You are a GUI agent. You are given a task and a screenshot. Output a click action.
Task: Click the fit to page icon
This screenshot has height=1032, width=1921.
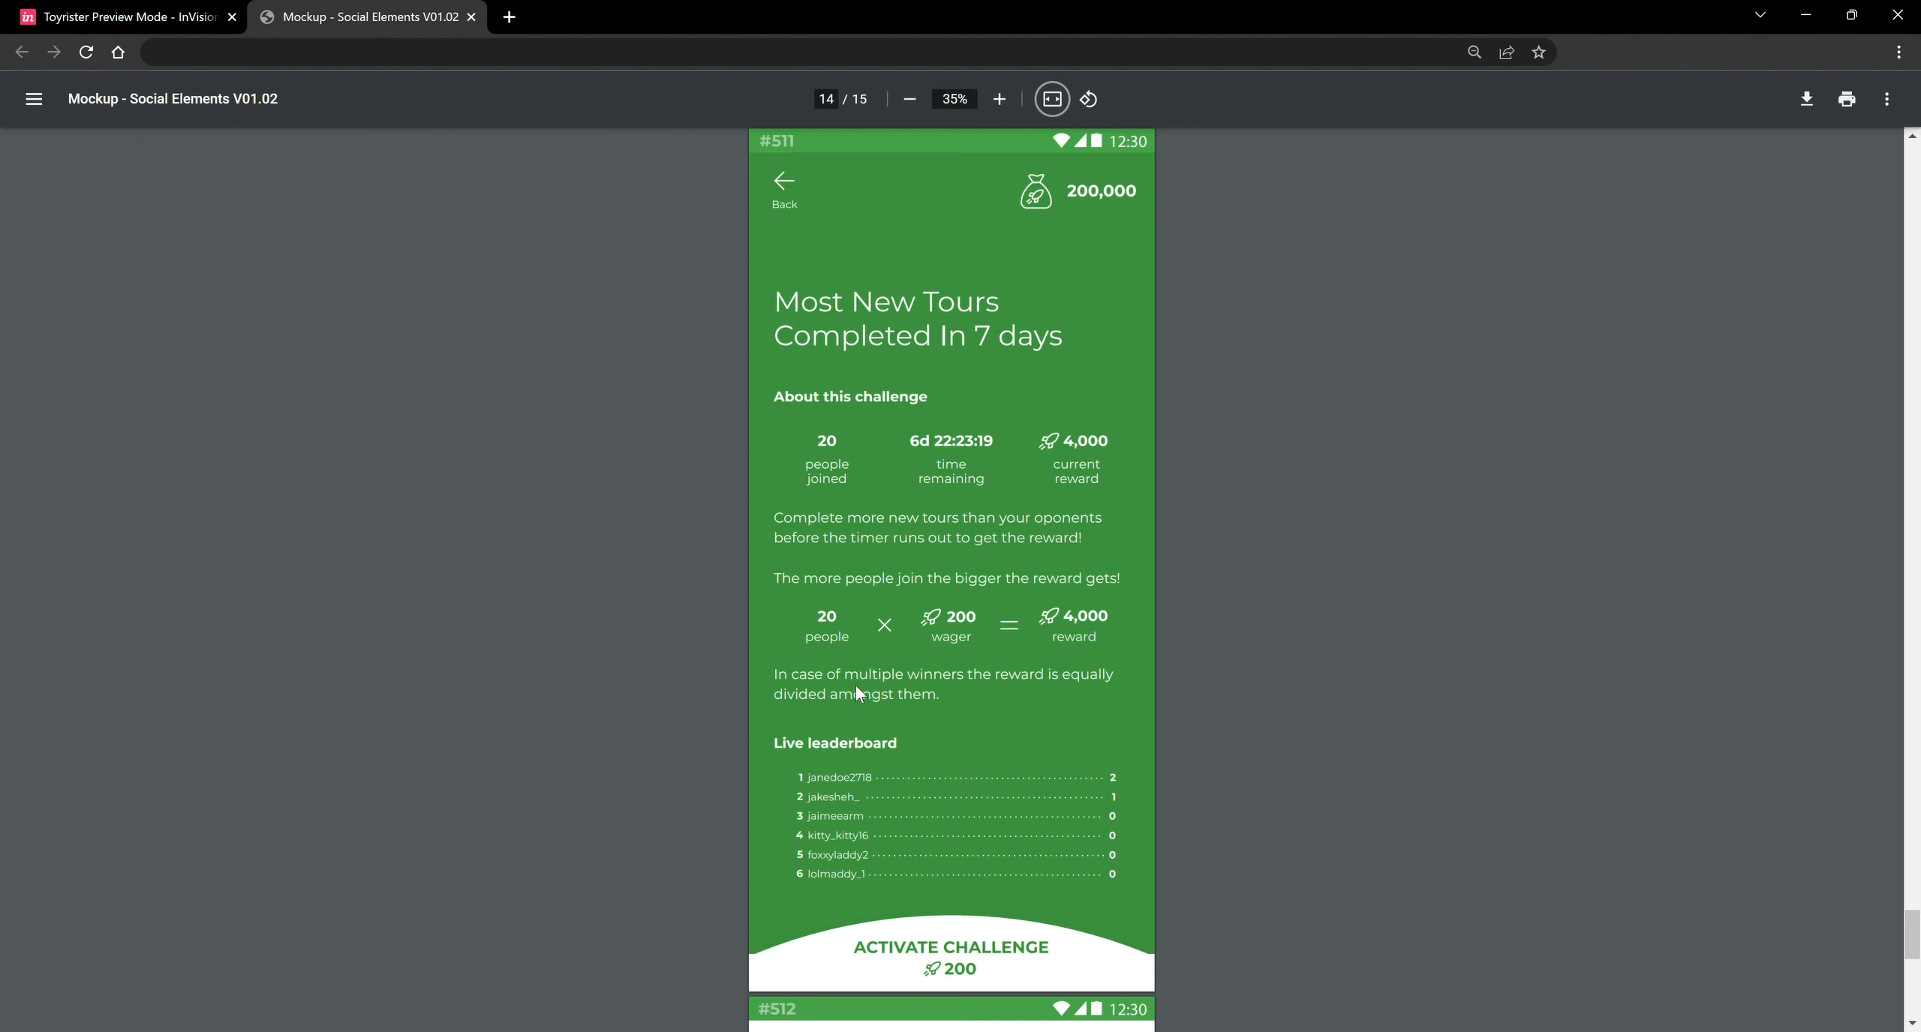pyautogui.click(x=1052, y=99)
